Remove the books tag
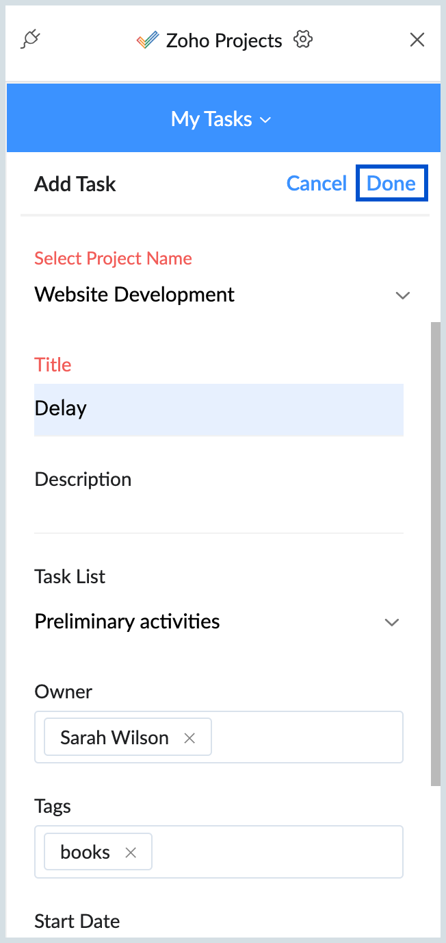The image size is (446, 943). (131, 853)
